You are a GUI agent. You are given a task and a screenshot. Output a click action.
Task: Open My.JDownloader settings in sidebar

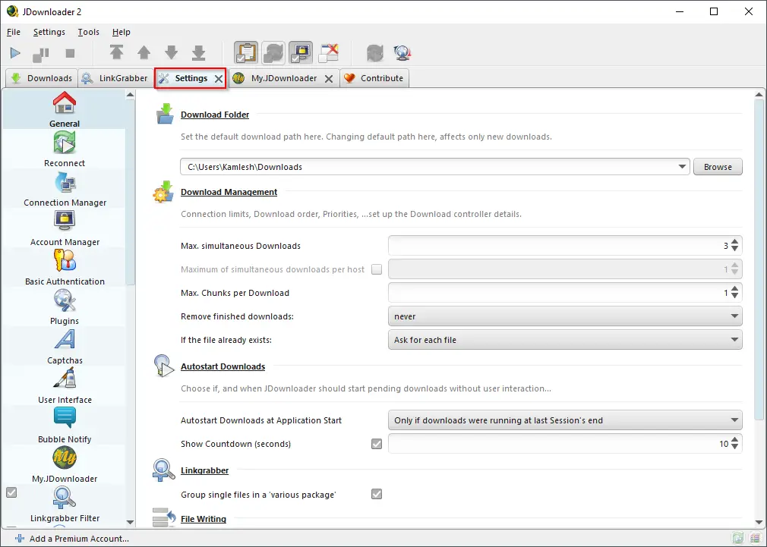click(64, 466)
